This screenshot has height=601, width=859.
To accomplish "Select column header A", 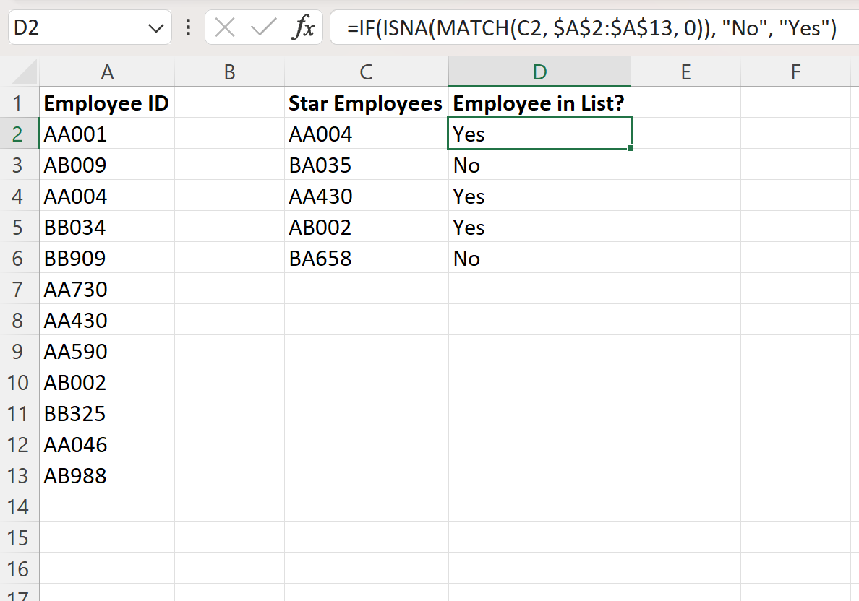I will tap(107, 72).
